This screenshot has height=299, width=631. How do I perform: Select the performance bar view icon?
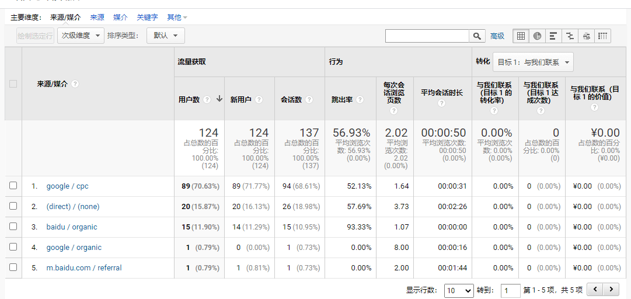pos(553,36)
